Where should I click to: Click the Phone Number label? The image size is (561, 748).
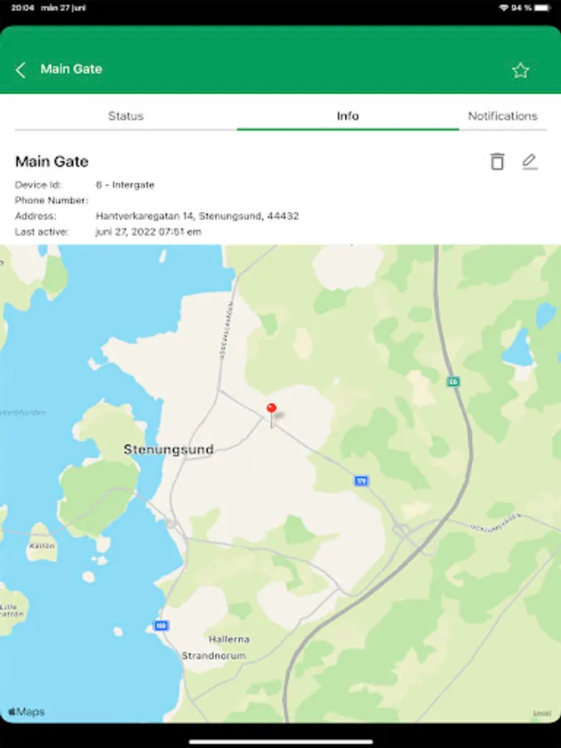coord(52,200)
